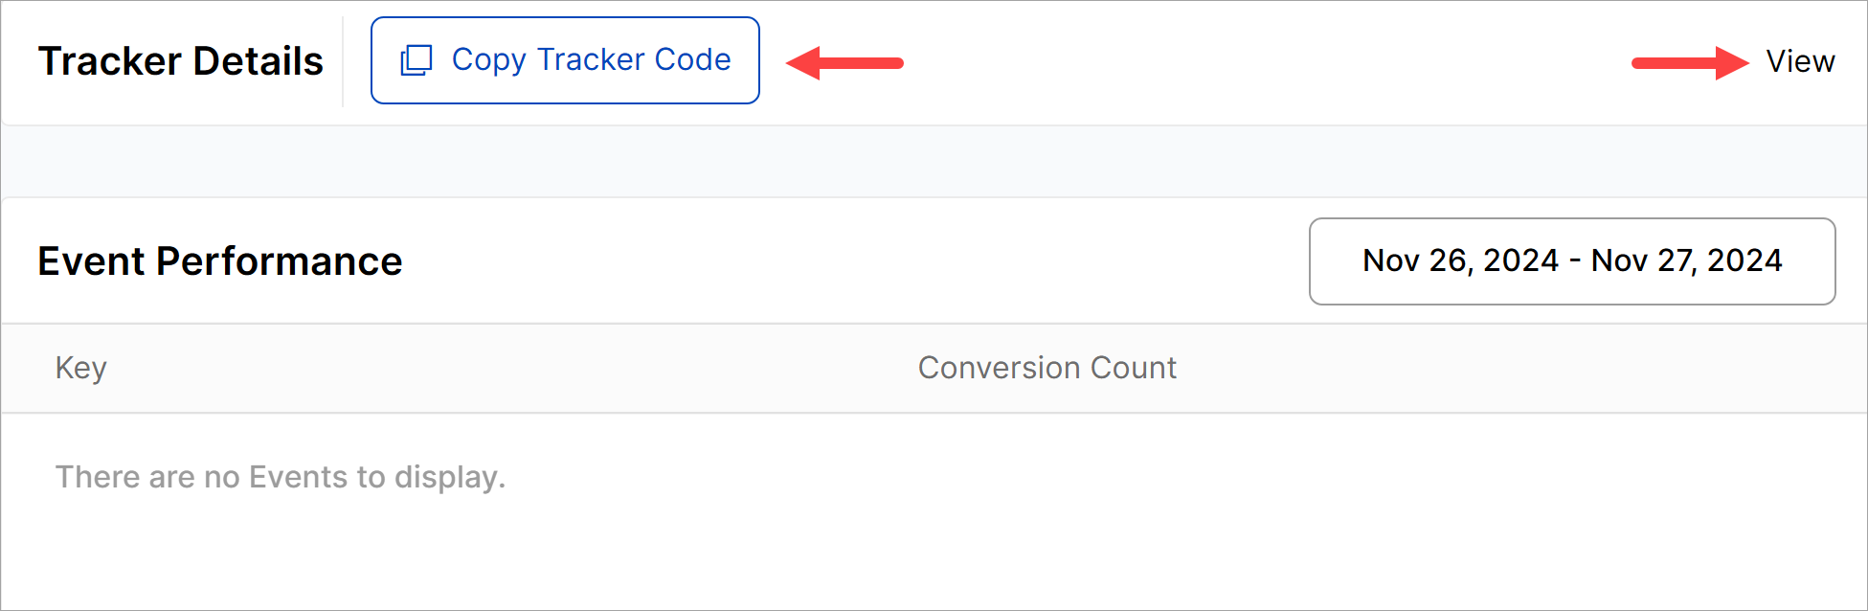Click the 'no Events to display' message
This screenshot has height=611, width=1868.
[280, 477]
